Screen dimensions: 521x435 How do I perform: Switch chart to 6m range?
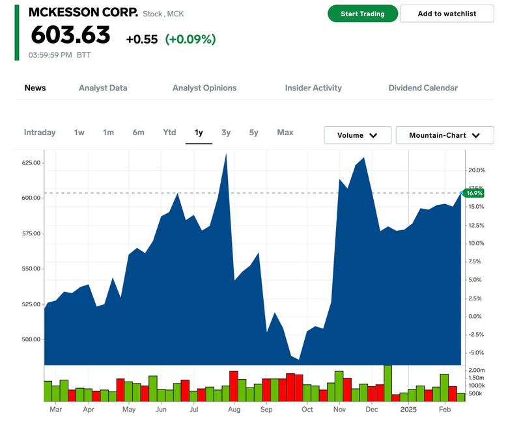pos(138,133)
